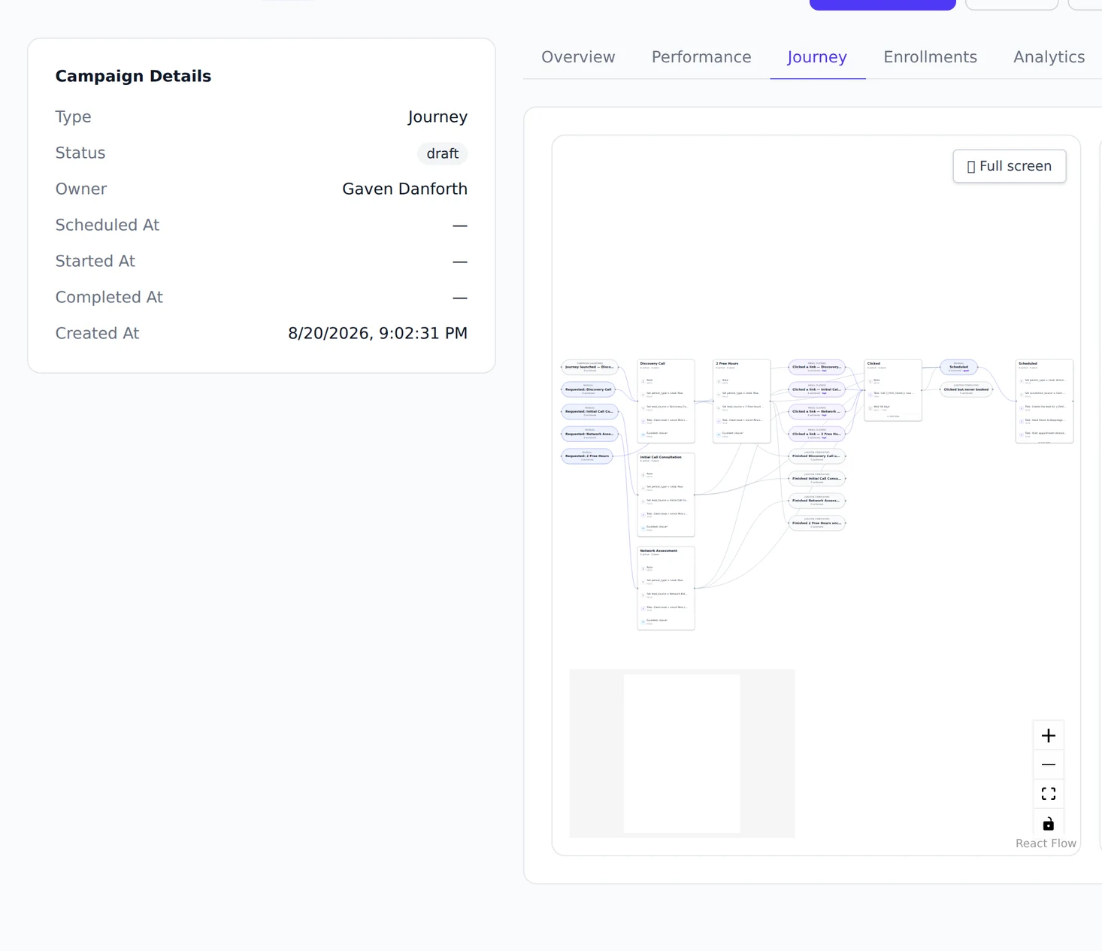Select the Clicked but never booked node
Viewport: 1102px width, 951px height.
coord(966,389)
